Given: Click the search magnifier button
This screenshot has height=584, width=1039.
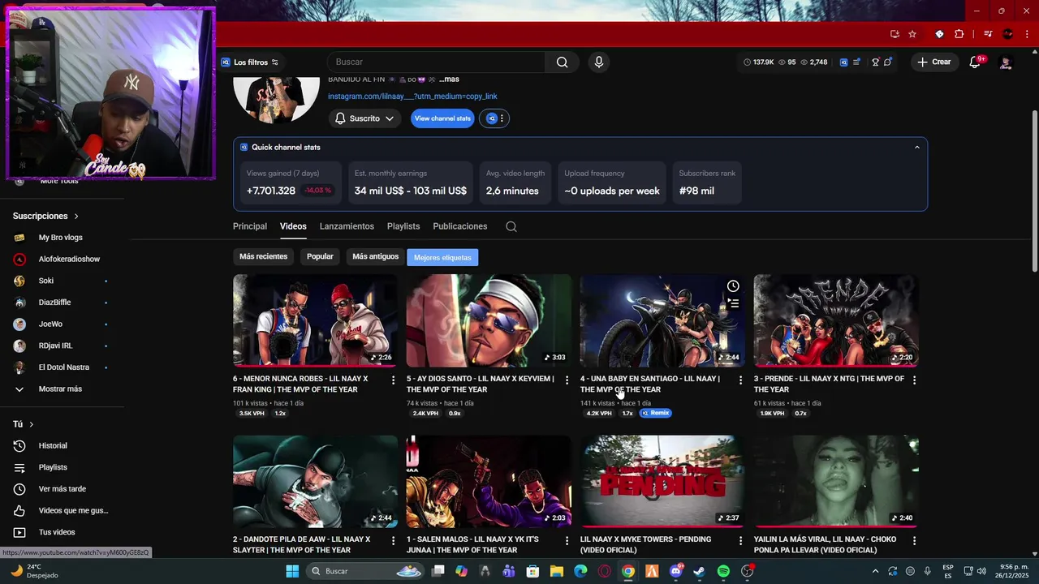Looking at the screenshot, I should (562, 62).
